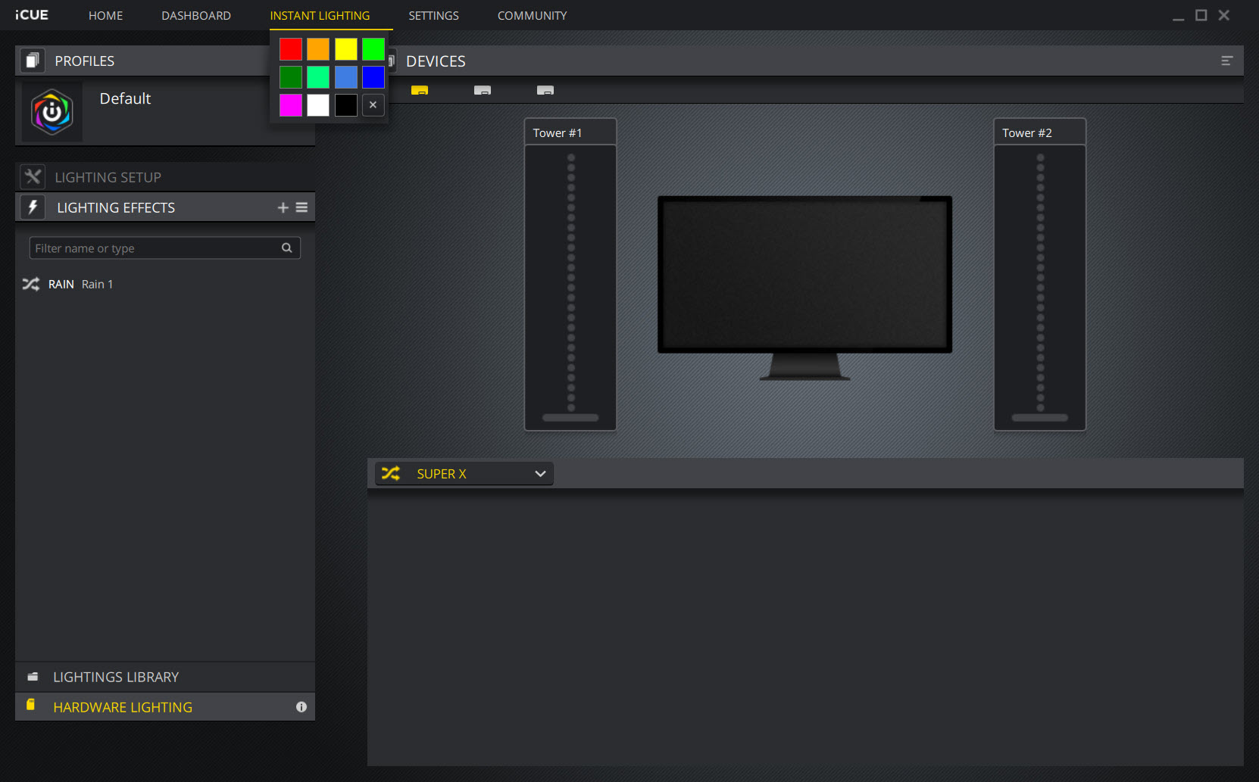This screenshot has height=782, width=1259.
Task: Apply the white color swatch
Action: click(x=318, y=105)
